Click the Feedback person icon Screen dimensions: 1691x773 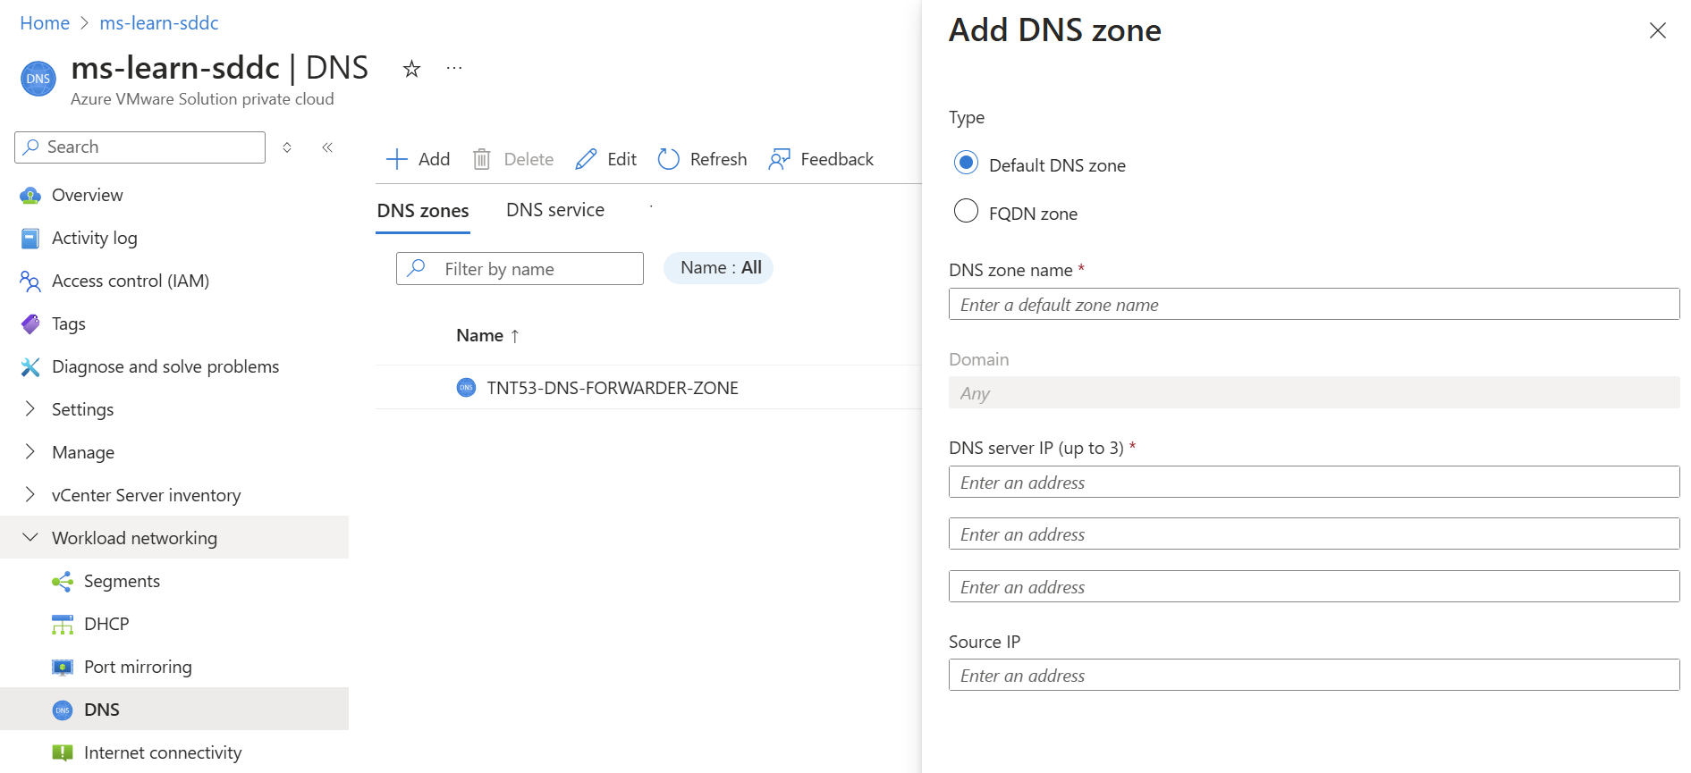click(x=779, y=159)
